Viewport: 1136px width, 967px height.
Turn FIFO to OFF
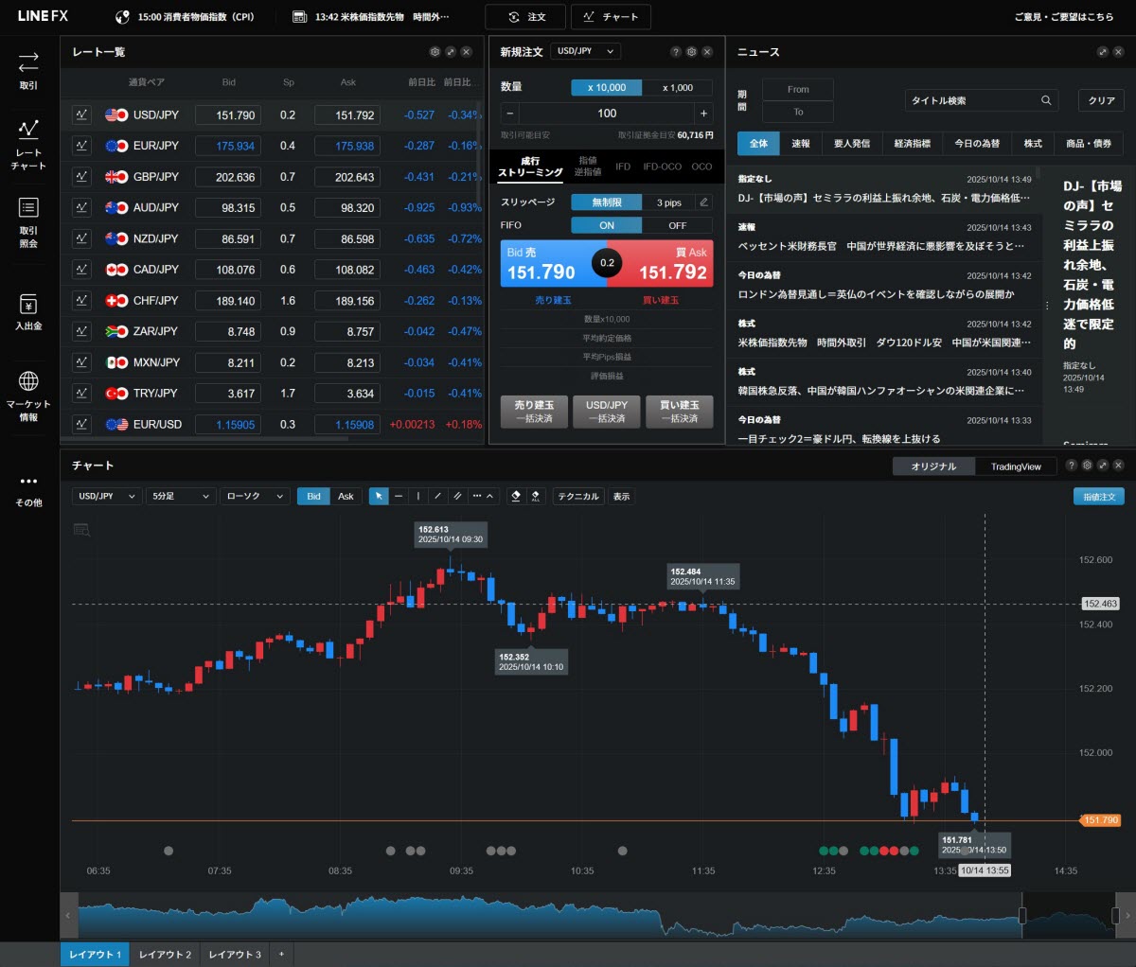(677, 225)
